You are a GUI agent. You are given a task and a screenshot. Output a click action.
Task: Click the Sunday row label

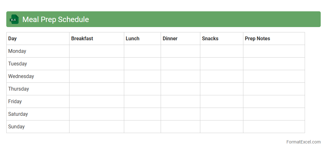point(16,126)
